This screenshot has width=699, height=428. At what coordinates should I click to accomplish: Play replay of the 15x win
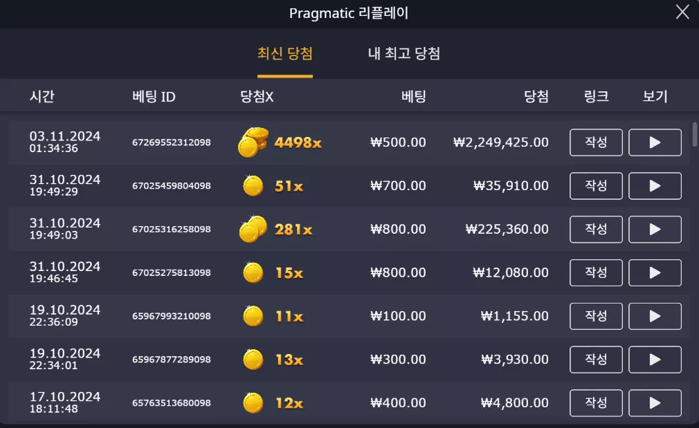click(655, 272)
